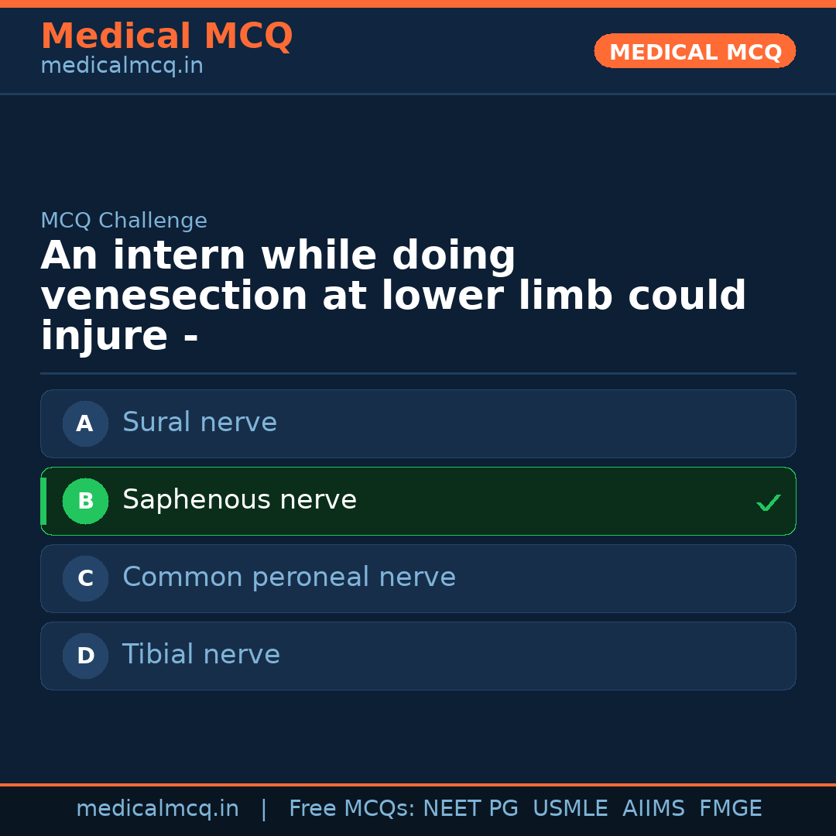Click the letter A circle icon
This screenshot has height=836, width=836.
point(85,423)
